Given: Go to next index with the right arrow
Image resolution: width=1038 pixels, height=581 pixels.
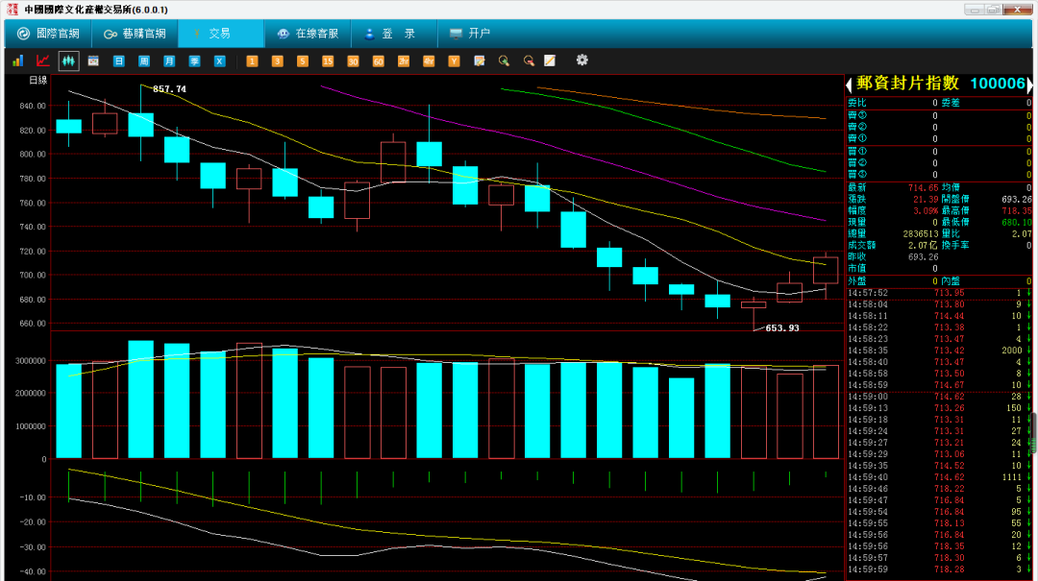Looking at the screenshot, I should pyautogui.click(x=1030, y=85).
